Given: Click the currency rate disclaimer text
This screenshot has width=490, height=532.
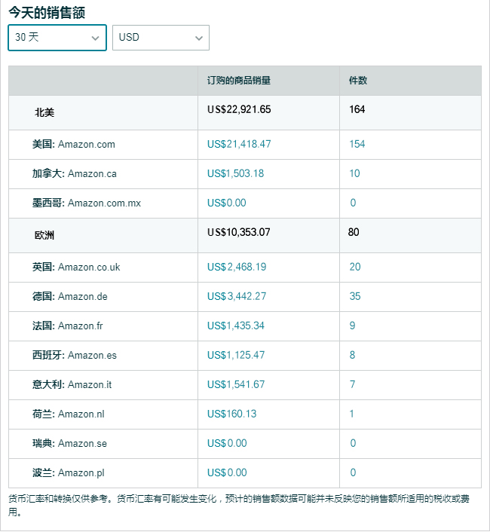Looking at the screenshot, I should pos(239,505).
